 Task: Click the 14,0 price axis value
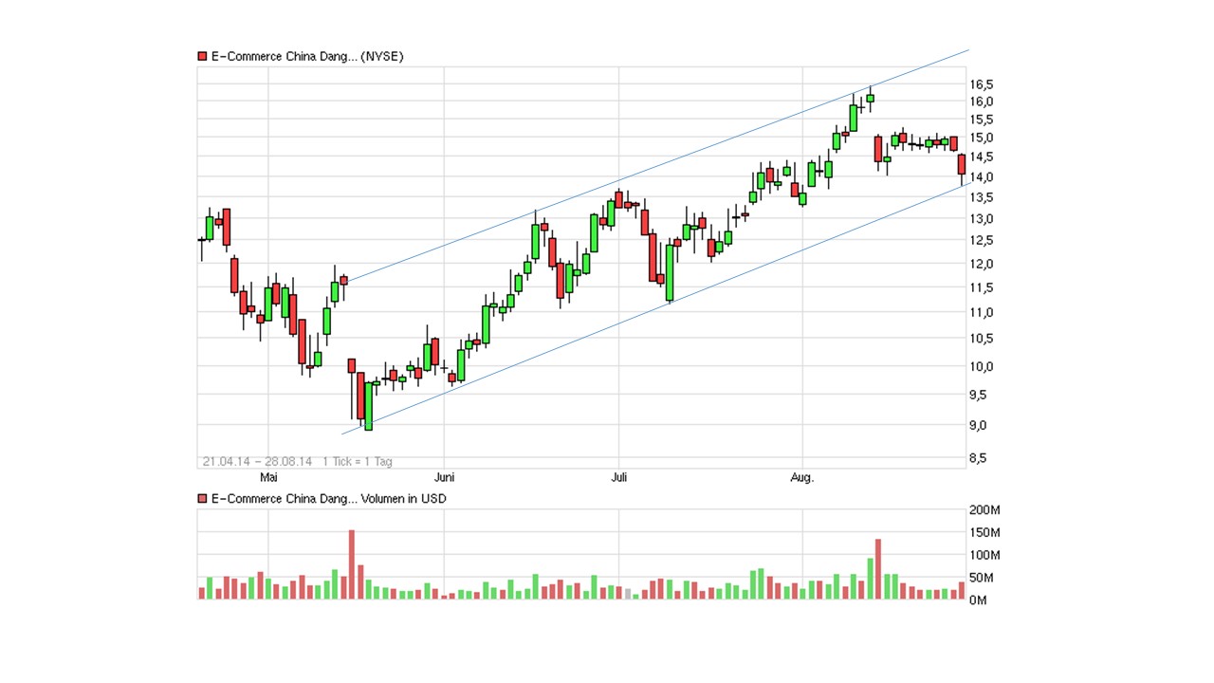(x=982, y=176)
